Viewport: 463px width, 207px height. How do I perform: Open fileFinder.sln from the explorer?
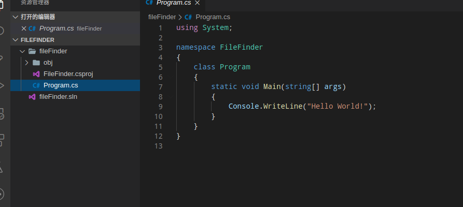(58, 97)
